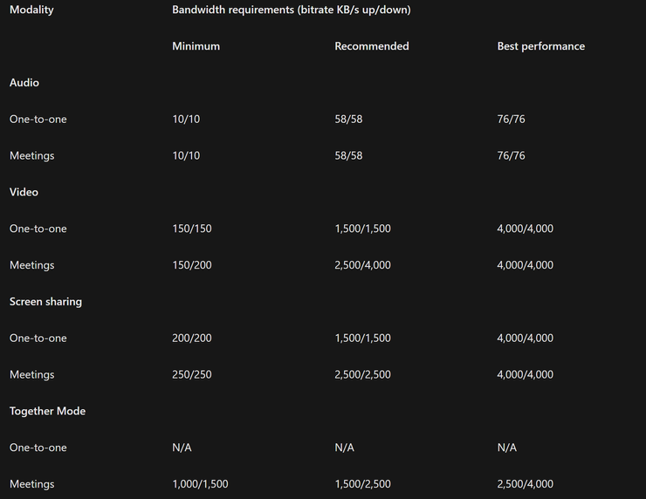Click the 2,500/2,500 Screen sharing recommended value
This screenshot has width=646, height=499.
[x=362, y=375]
